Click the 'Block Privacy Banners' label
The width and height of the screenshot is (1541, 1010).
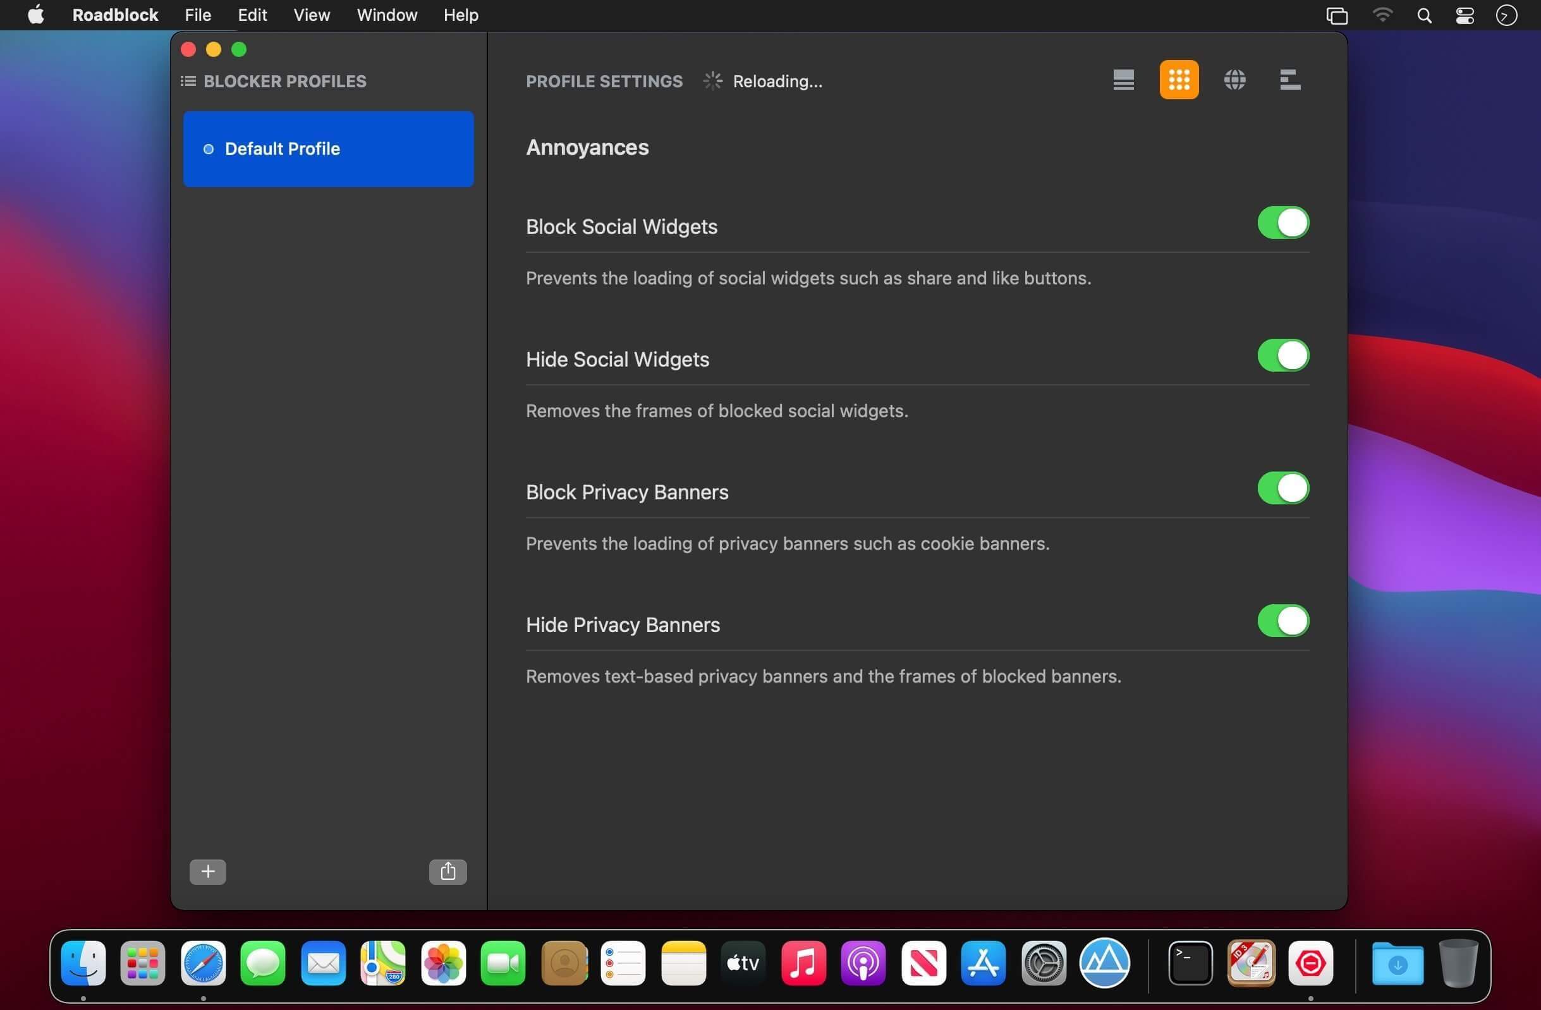tap(627, 492)
